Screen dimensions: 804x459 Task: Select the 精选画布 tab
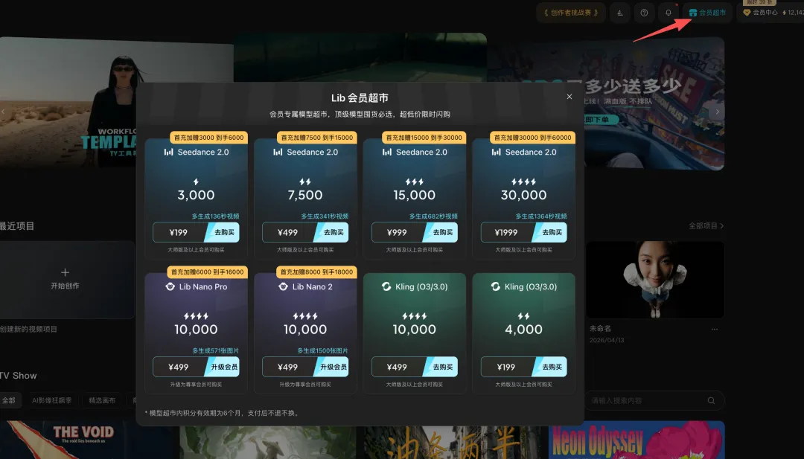point(102,400)
